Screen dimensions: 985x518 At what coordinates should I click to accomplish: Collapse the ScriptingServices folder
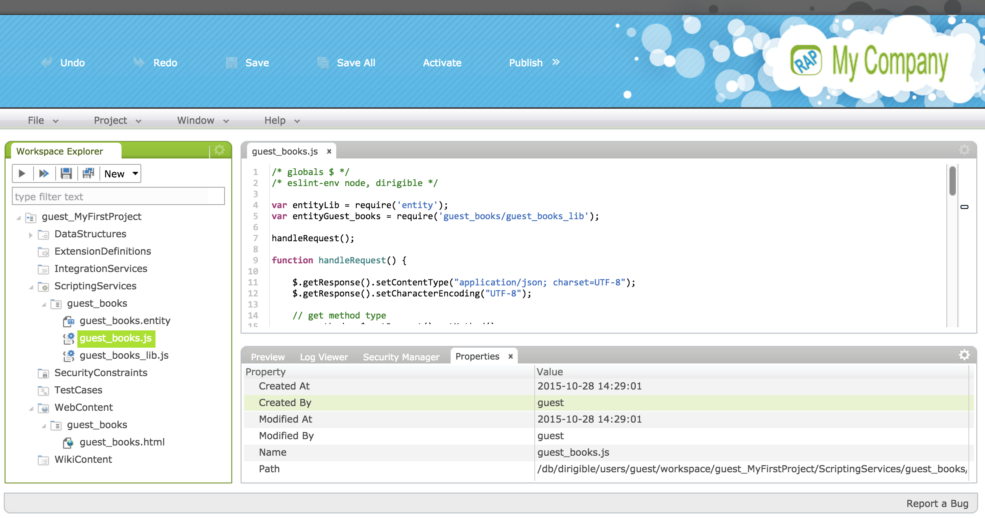(31, 287)
